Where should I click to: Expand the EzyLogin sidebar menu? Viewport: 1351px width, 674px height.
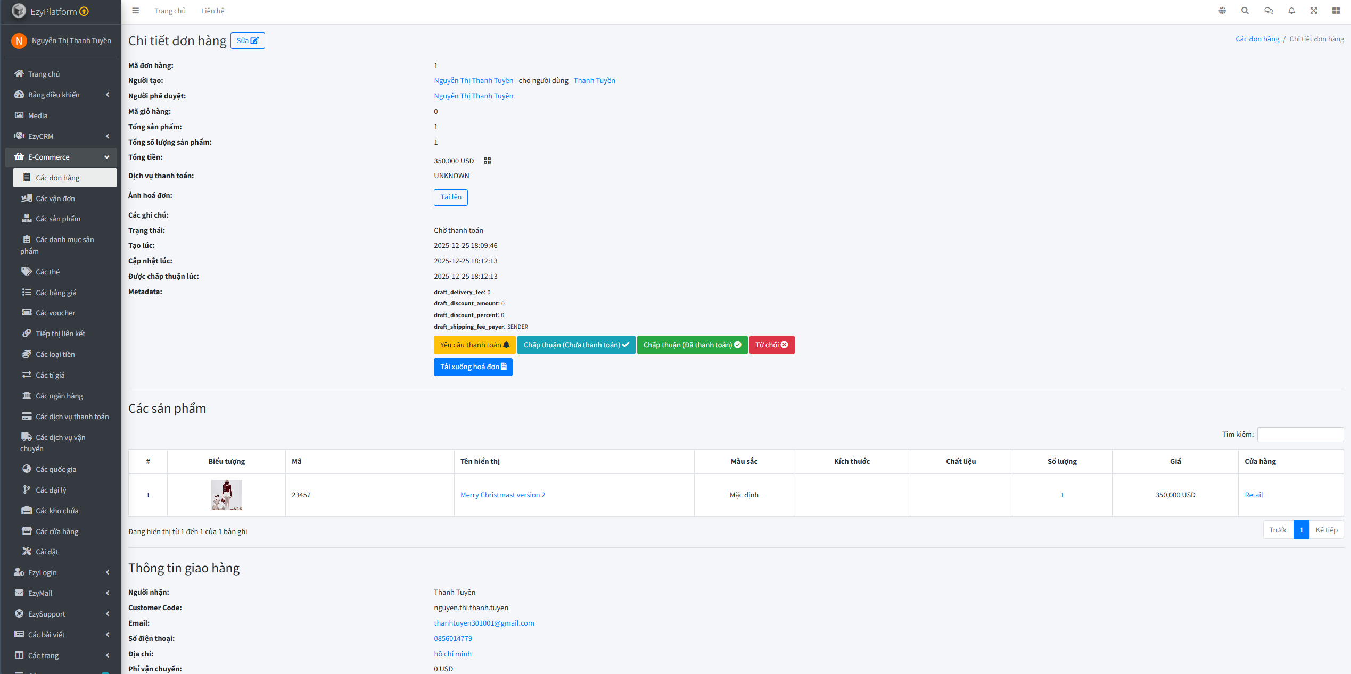pos(107,572)
